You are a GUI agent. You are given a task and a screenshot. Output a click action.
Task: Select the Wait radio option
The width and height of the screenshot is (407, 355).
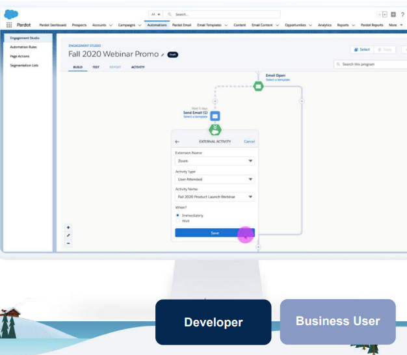(x=177, y=221)
